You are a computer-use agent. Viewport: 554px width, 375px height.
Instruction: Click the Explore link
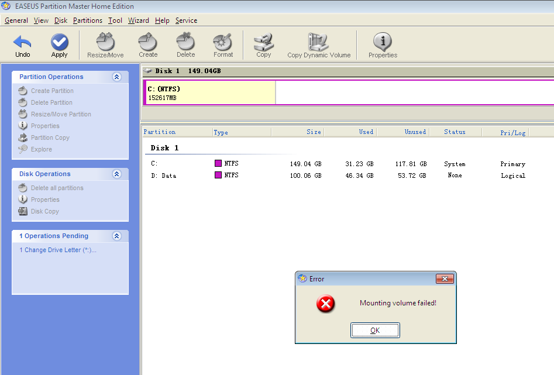[x=42, y=149]
